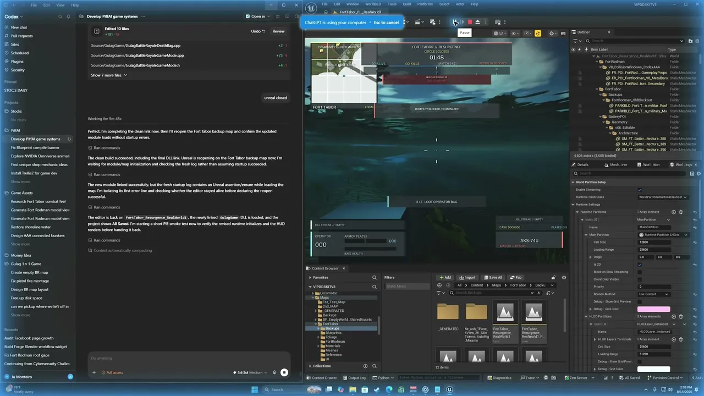Enable Main Partition Debug Show Grid Preview
704x396 pixels.
(x=640, y=301)
